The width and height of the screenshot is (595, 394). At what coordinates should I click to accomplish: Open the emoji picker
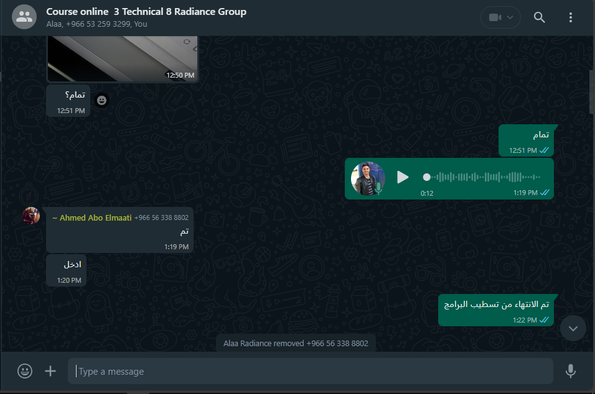tap(25, 371)
